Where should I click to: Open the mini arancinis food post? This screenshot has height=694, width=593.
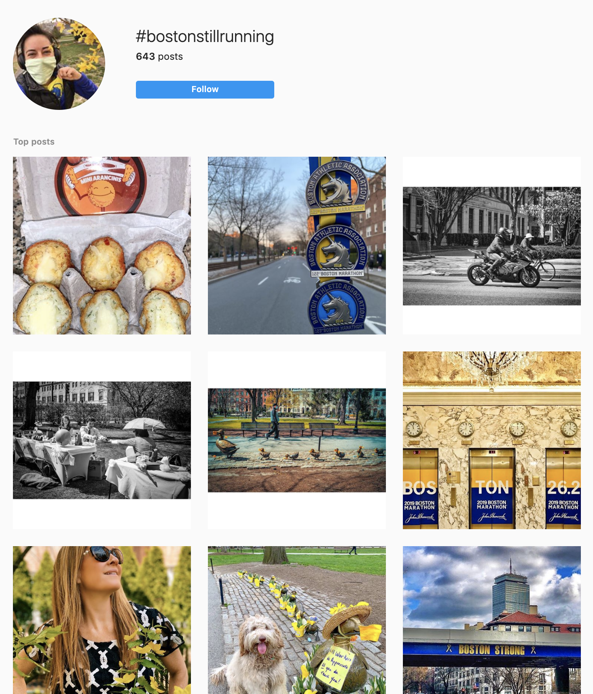pos(102,246)
